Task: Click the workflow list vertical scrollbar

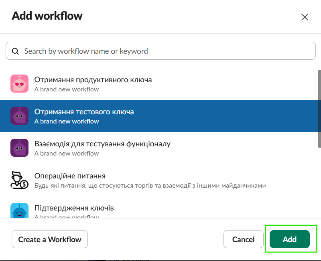Action: tap(319, 108)
